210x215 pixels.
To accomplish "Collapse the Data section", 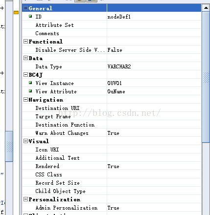I will 25,58.
